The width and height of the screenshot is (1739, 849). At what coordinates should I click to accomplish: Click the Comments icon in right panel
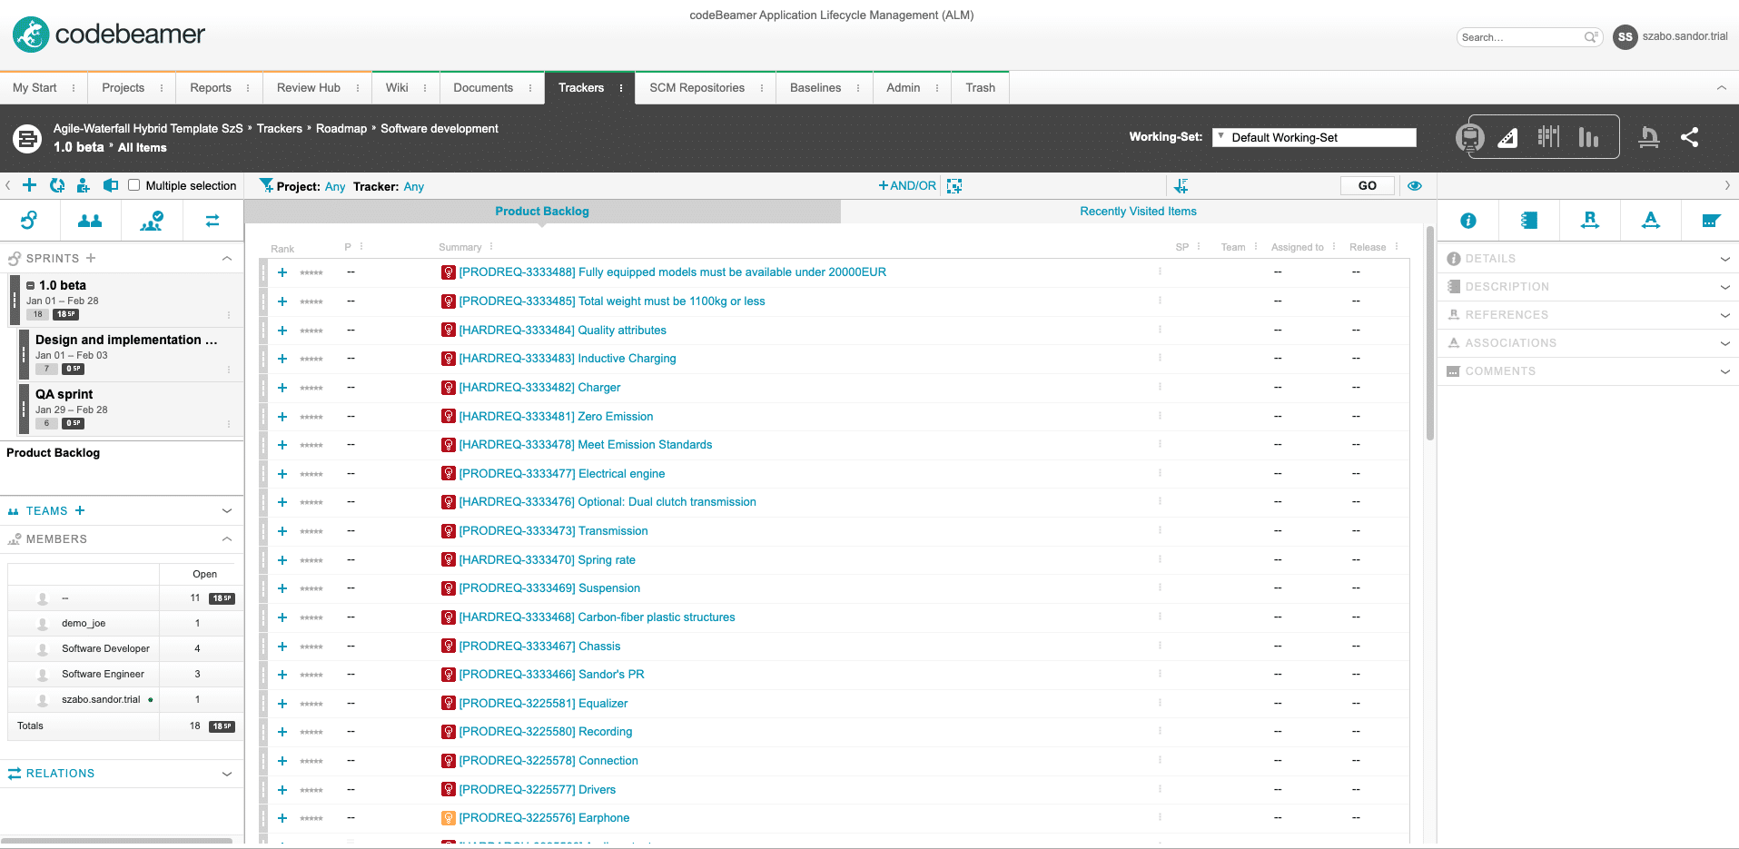pyautogui.click(x=1711, y=221)
